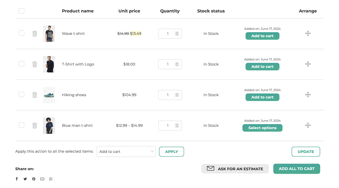Share wishlist on Twitter
The height and width of the screenshot is (188, 339).
point(25,179)
